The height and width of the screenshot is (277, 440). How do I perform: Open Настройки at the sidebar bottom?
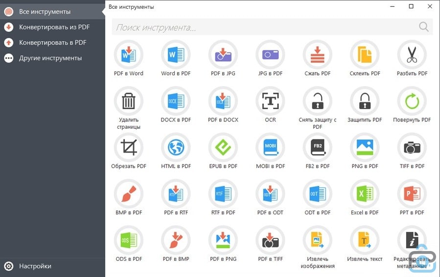pos(52,266)
